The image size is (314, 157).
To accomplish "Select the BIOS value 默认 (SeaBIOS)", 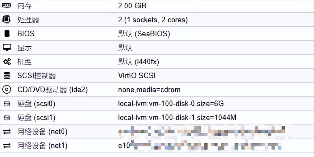I will (144, 34).
